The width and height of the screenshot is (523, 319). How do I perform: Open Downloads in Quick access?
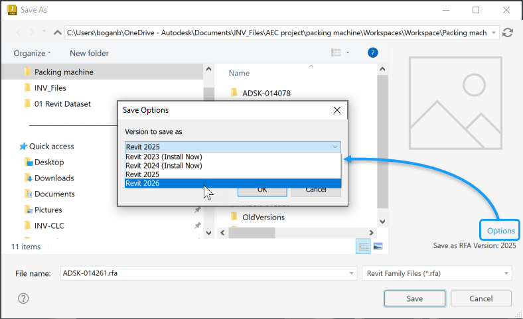pyautogui.click(x=54, y=178)
